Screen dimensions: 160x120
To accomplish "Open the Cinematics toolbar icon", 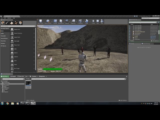I will (x=80, y=21).
